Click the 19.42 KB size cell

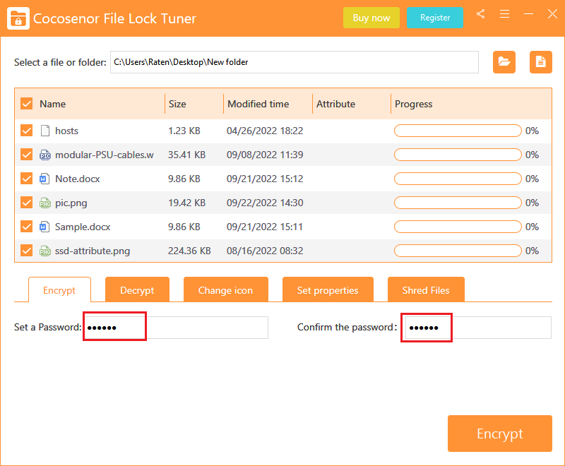186,203
